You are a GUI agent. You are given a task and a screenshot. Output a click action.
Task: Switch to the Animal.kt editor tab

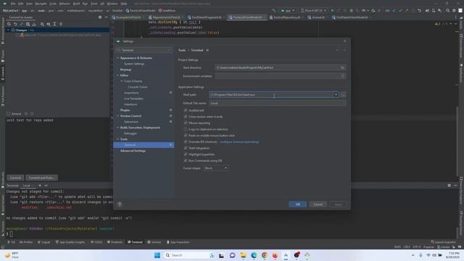(x=316, y=17)
